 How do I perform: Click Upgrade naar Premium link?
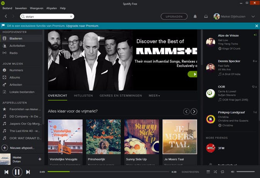[82, 26]
